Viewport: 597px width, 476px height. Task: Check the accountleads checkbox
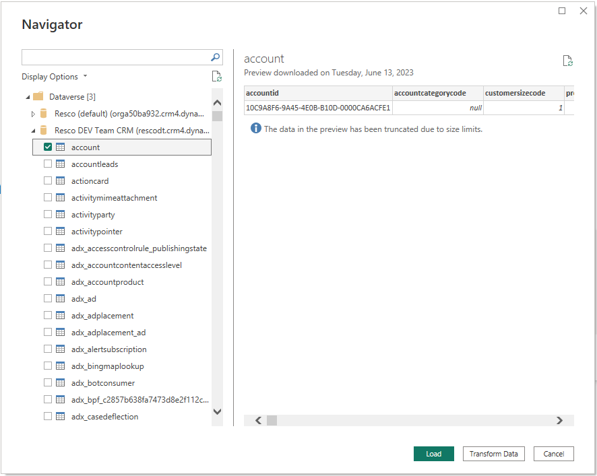tap(48, 164)
